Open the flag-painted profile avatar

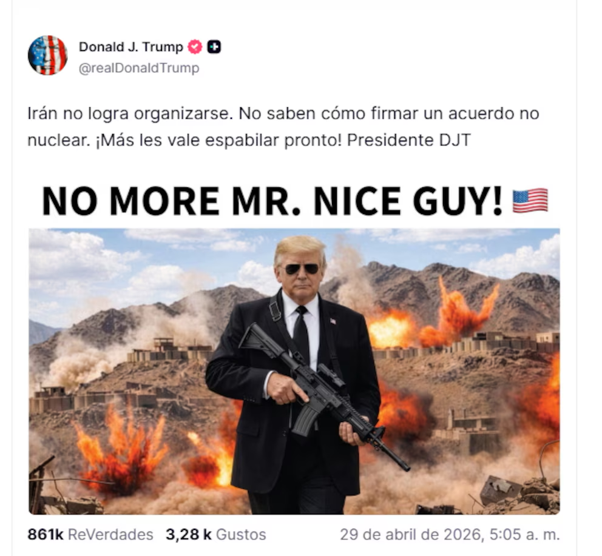47,55
